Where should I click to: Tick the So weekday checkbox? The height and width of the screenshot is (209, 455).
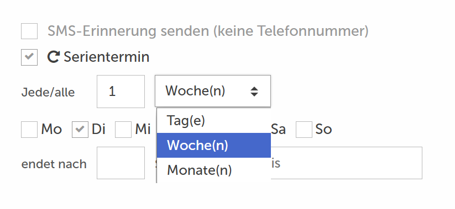(x=304, y=130)
